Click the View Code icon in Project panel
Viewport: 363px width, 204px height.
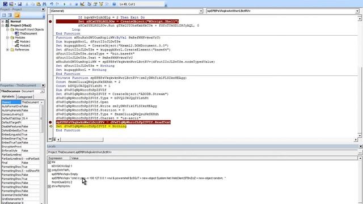coord(4,15)
